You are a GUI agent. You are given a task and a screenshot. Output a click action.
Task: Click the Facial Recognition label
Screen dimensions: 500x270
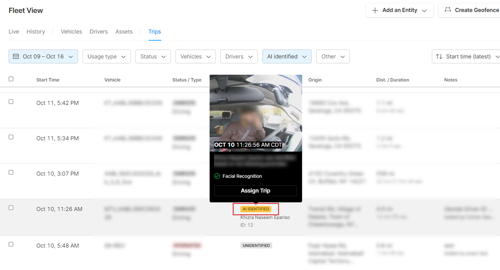click(242, 176)
